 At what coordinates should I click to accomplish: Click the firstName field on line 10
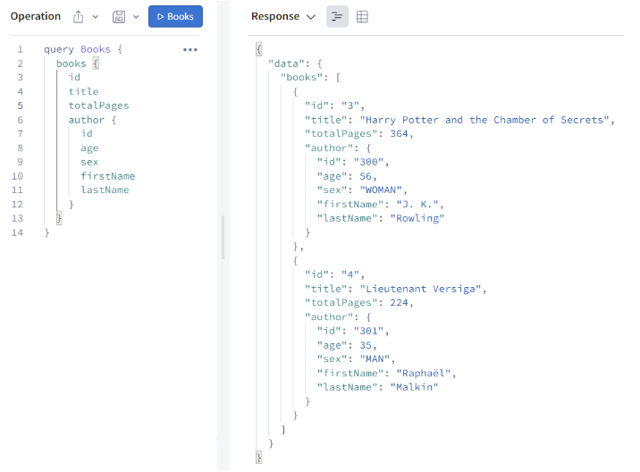pos(108,176)
